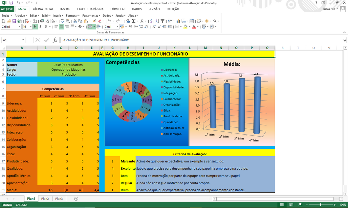Apply percent style with the % icon
Viewport: 348px width, 208px height.
[131, 27]
